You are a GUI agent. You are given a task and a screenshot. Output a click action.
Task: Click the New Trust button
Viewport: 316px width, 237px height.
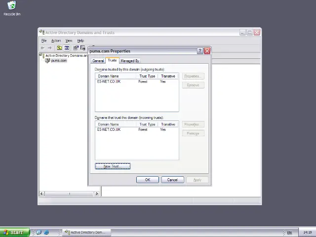coord(113,166)
